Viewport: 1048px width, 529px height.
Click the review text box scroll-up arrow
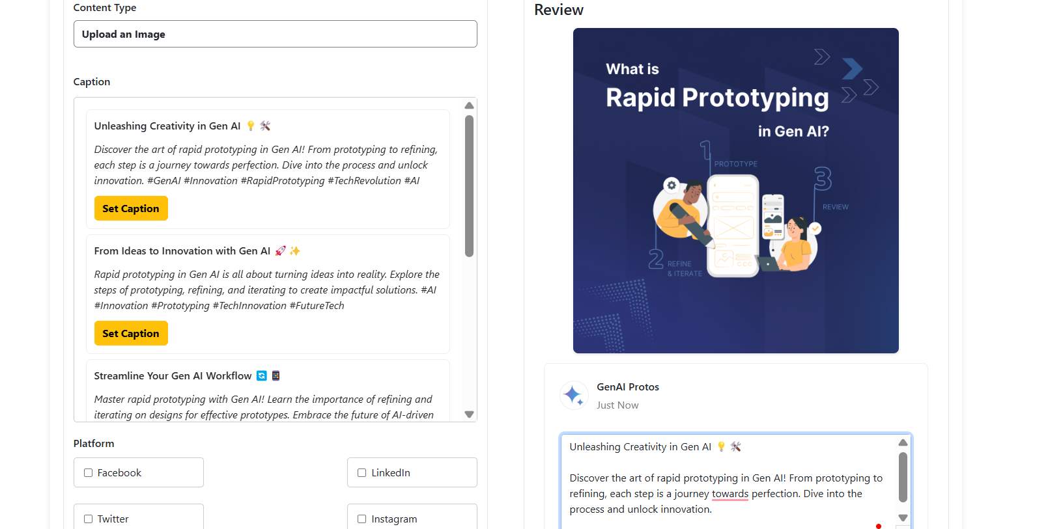pos(903,442)
